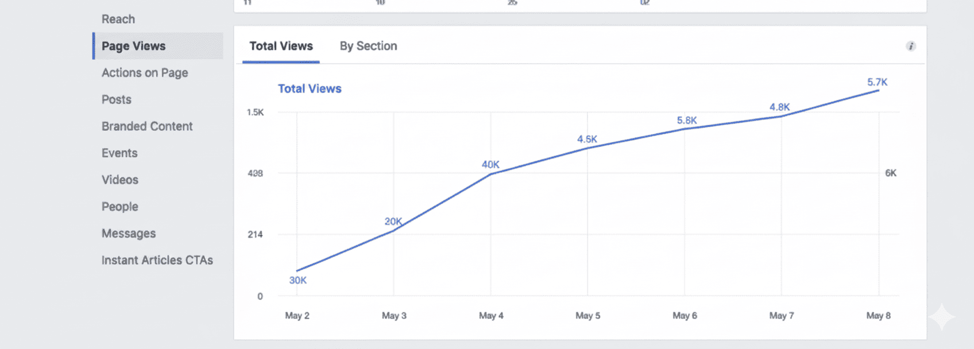Navigate to Branded Content
The width and height of the screenshot is (974, 349).
(x=147, y=126)
